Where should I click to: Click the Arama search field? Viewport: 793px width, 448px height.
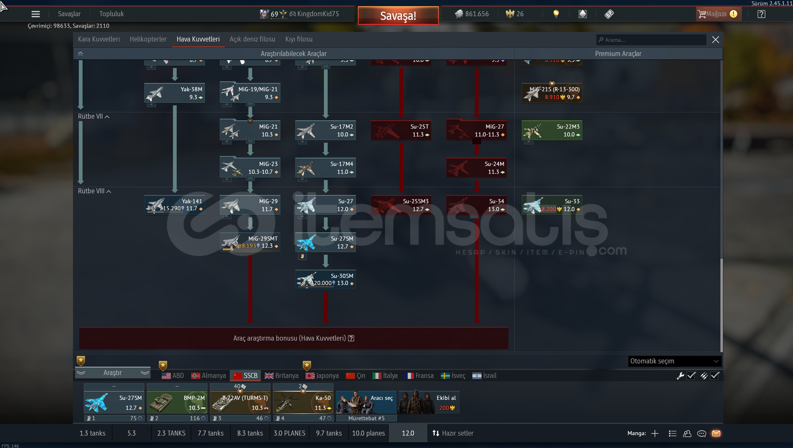[651, 40]
